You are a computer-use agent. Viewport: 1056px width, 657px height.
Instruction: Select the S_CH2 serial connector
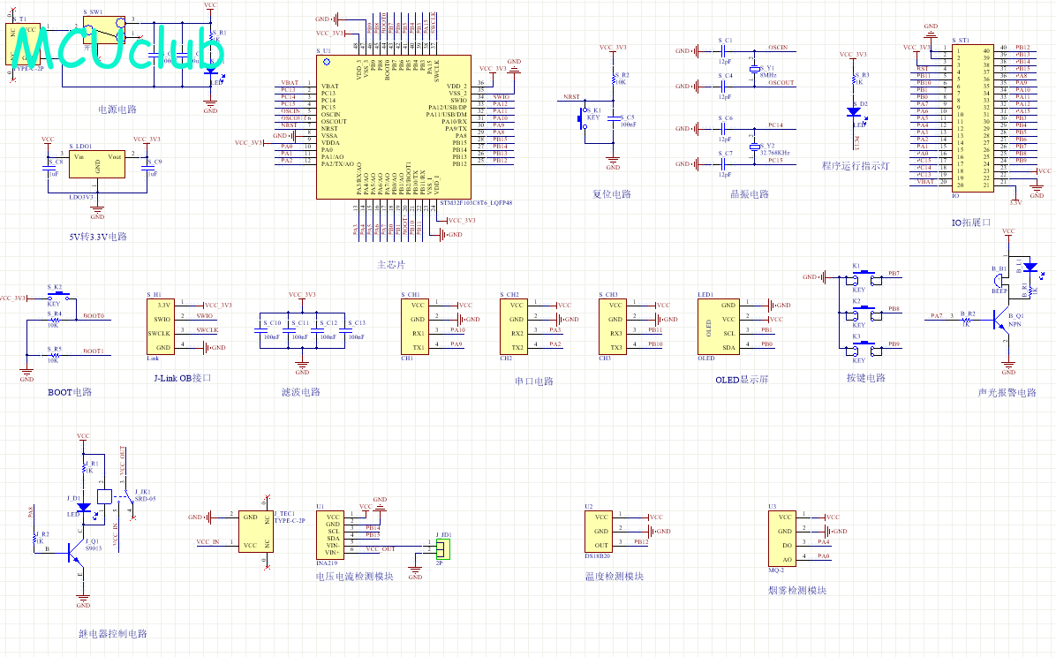tap(514, 327)
